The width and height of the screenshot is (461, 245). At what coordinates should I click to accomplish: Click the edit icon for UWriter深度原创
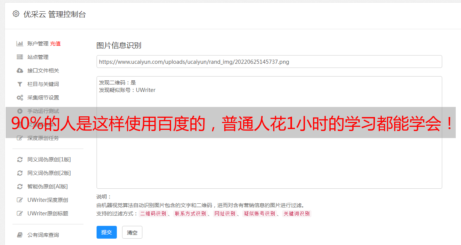click(x=20, y=200)
